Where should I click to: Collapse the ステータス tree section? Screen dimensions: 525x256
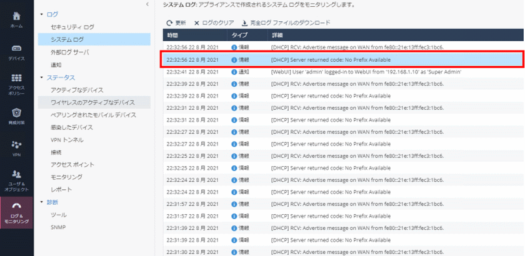(x=41, y=77)
